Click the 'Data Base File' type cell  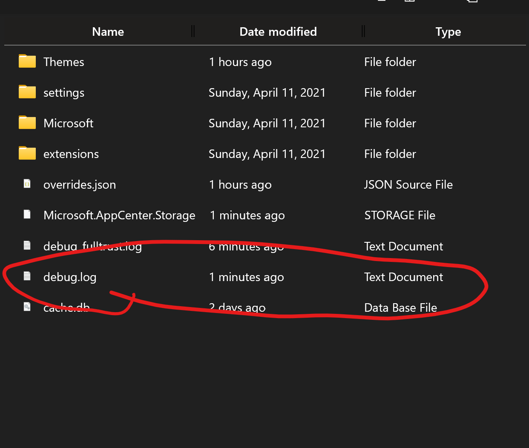click(x=401, y=307)
